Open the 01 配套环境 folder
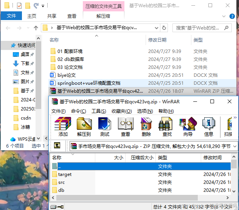This screenshot has height=210, width=239. [70, 51]
